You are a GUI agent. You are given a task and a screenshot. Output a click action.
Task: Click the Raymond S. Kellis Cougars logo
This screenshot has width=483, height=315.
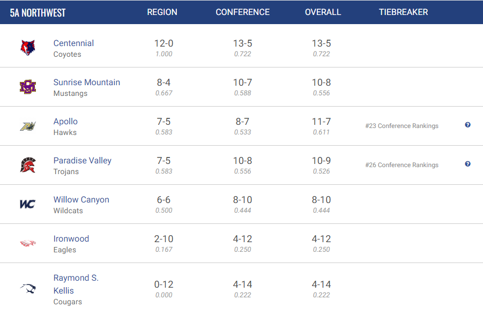tap(28, 288)
